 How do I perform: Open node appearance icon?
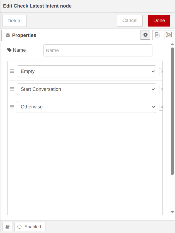pyautogui.click(x=169, y=35)
